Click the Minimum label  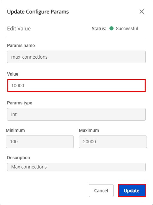(15, 130)
